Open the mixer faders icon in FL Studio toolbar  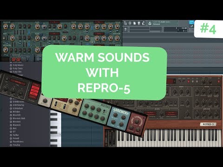(x=130, y=23)
